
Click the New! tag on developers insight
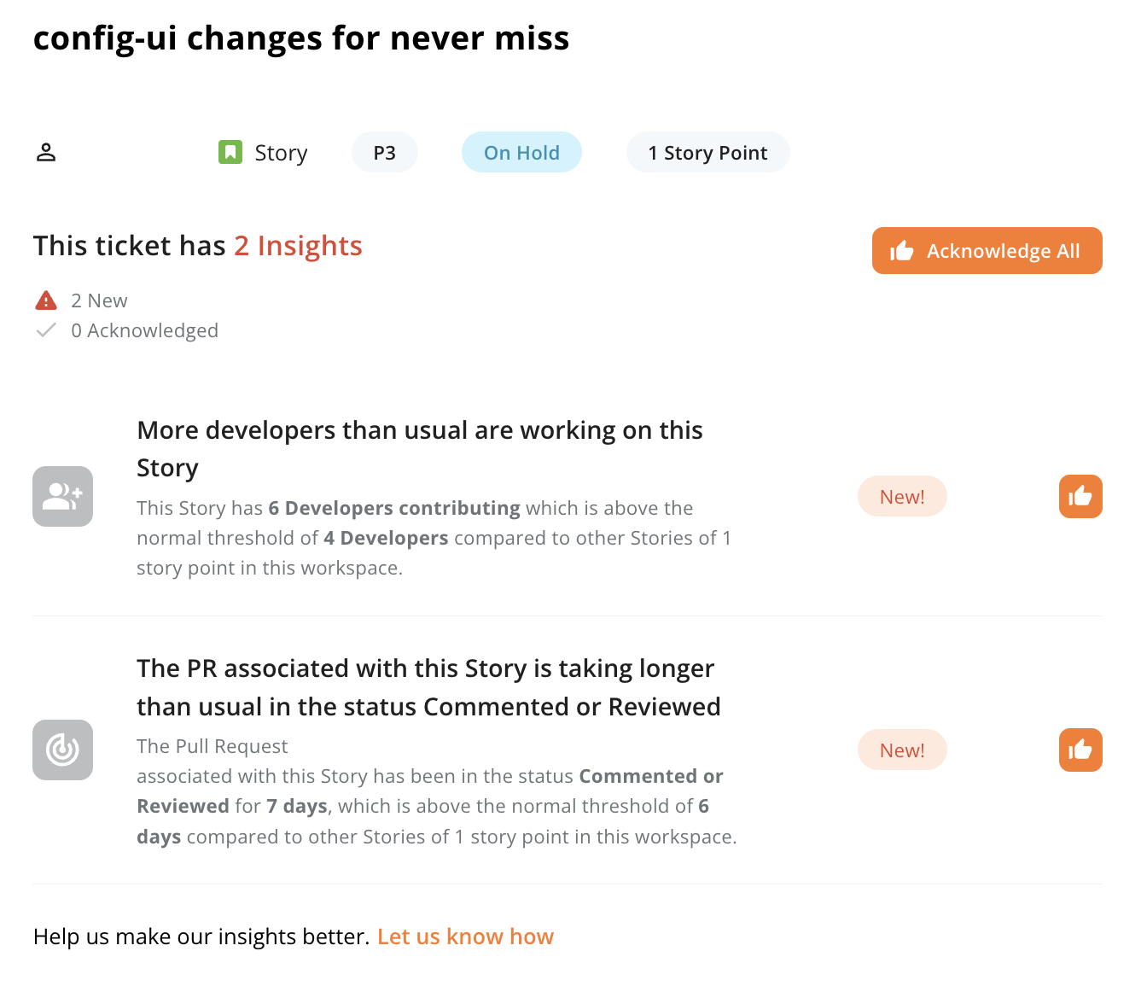tap(902, 496)
